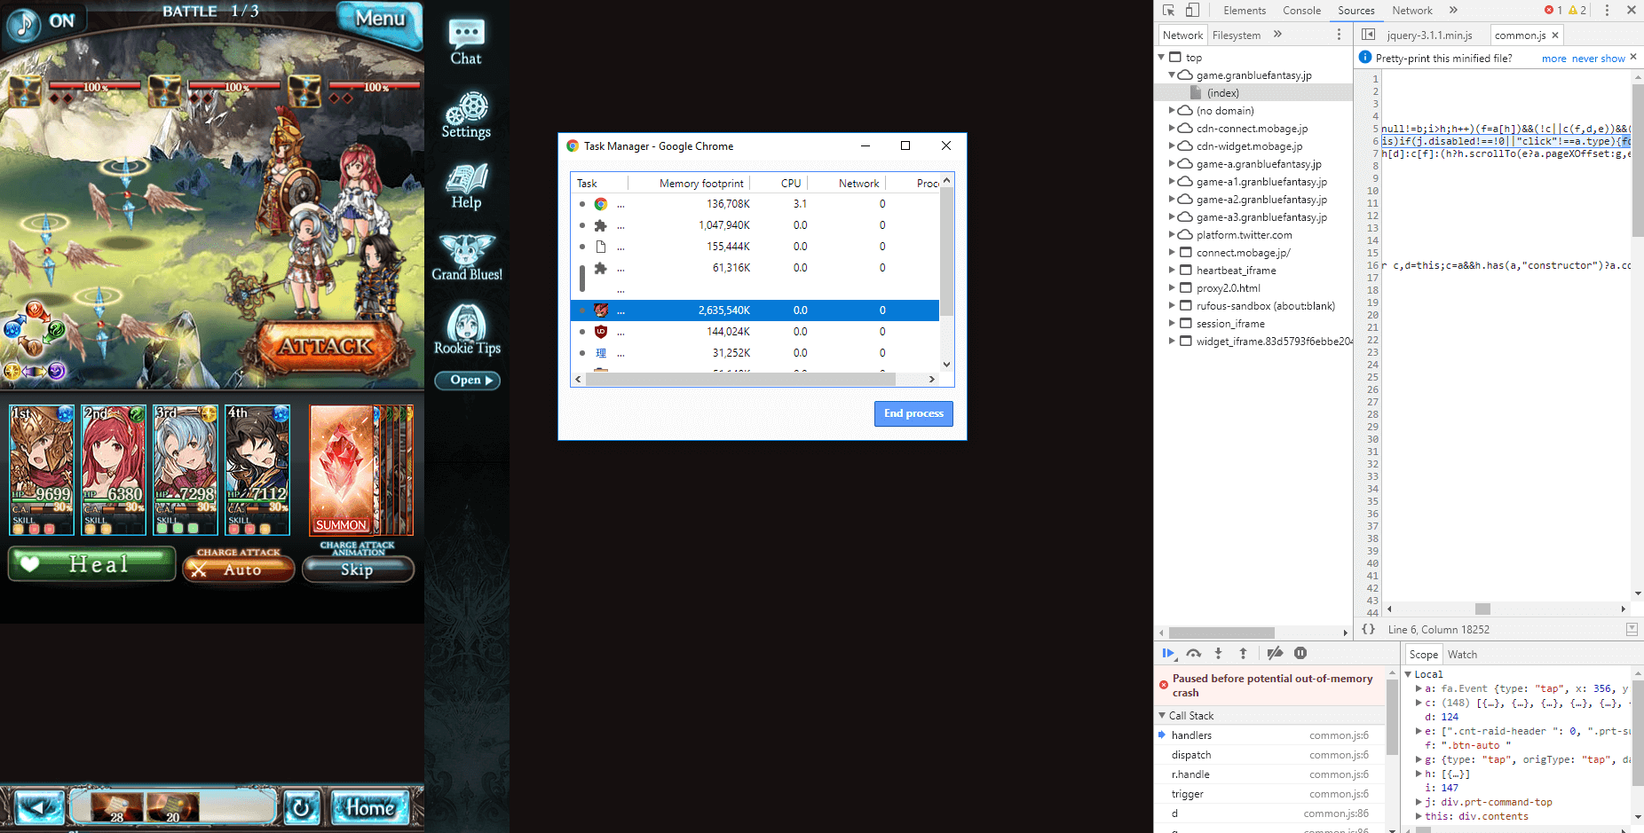1644x833 pixels.
Task: Click the battle reload icon
Action: coord(301,806)
